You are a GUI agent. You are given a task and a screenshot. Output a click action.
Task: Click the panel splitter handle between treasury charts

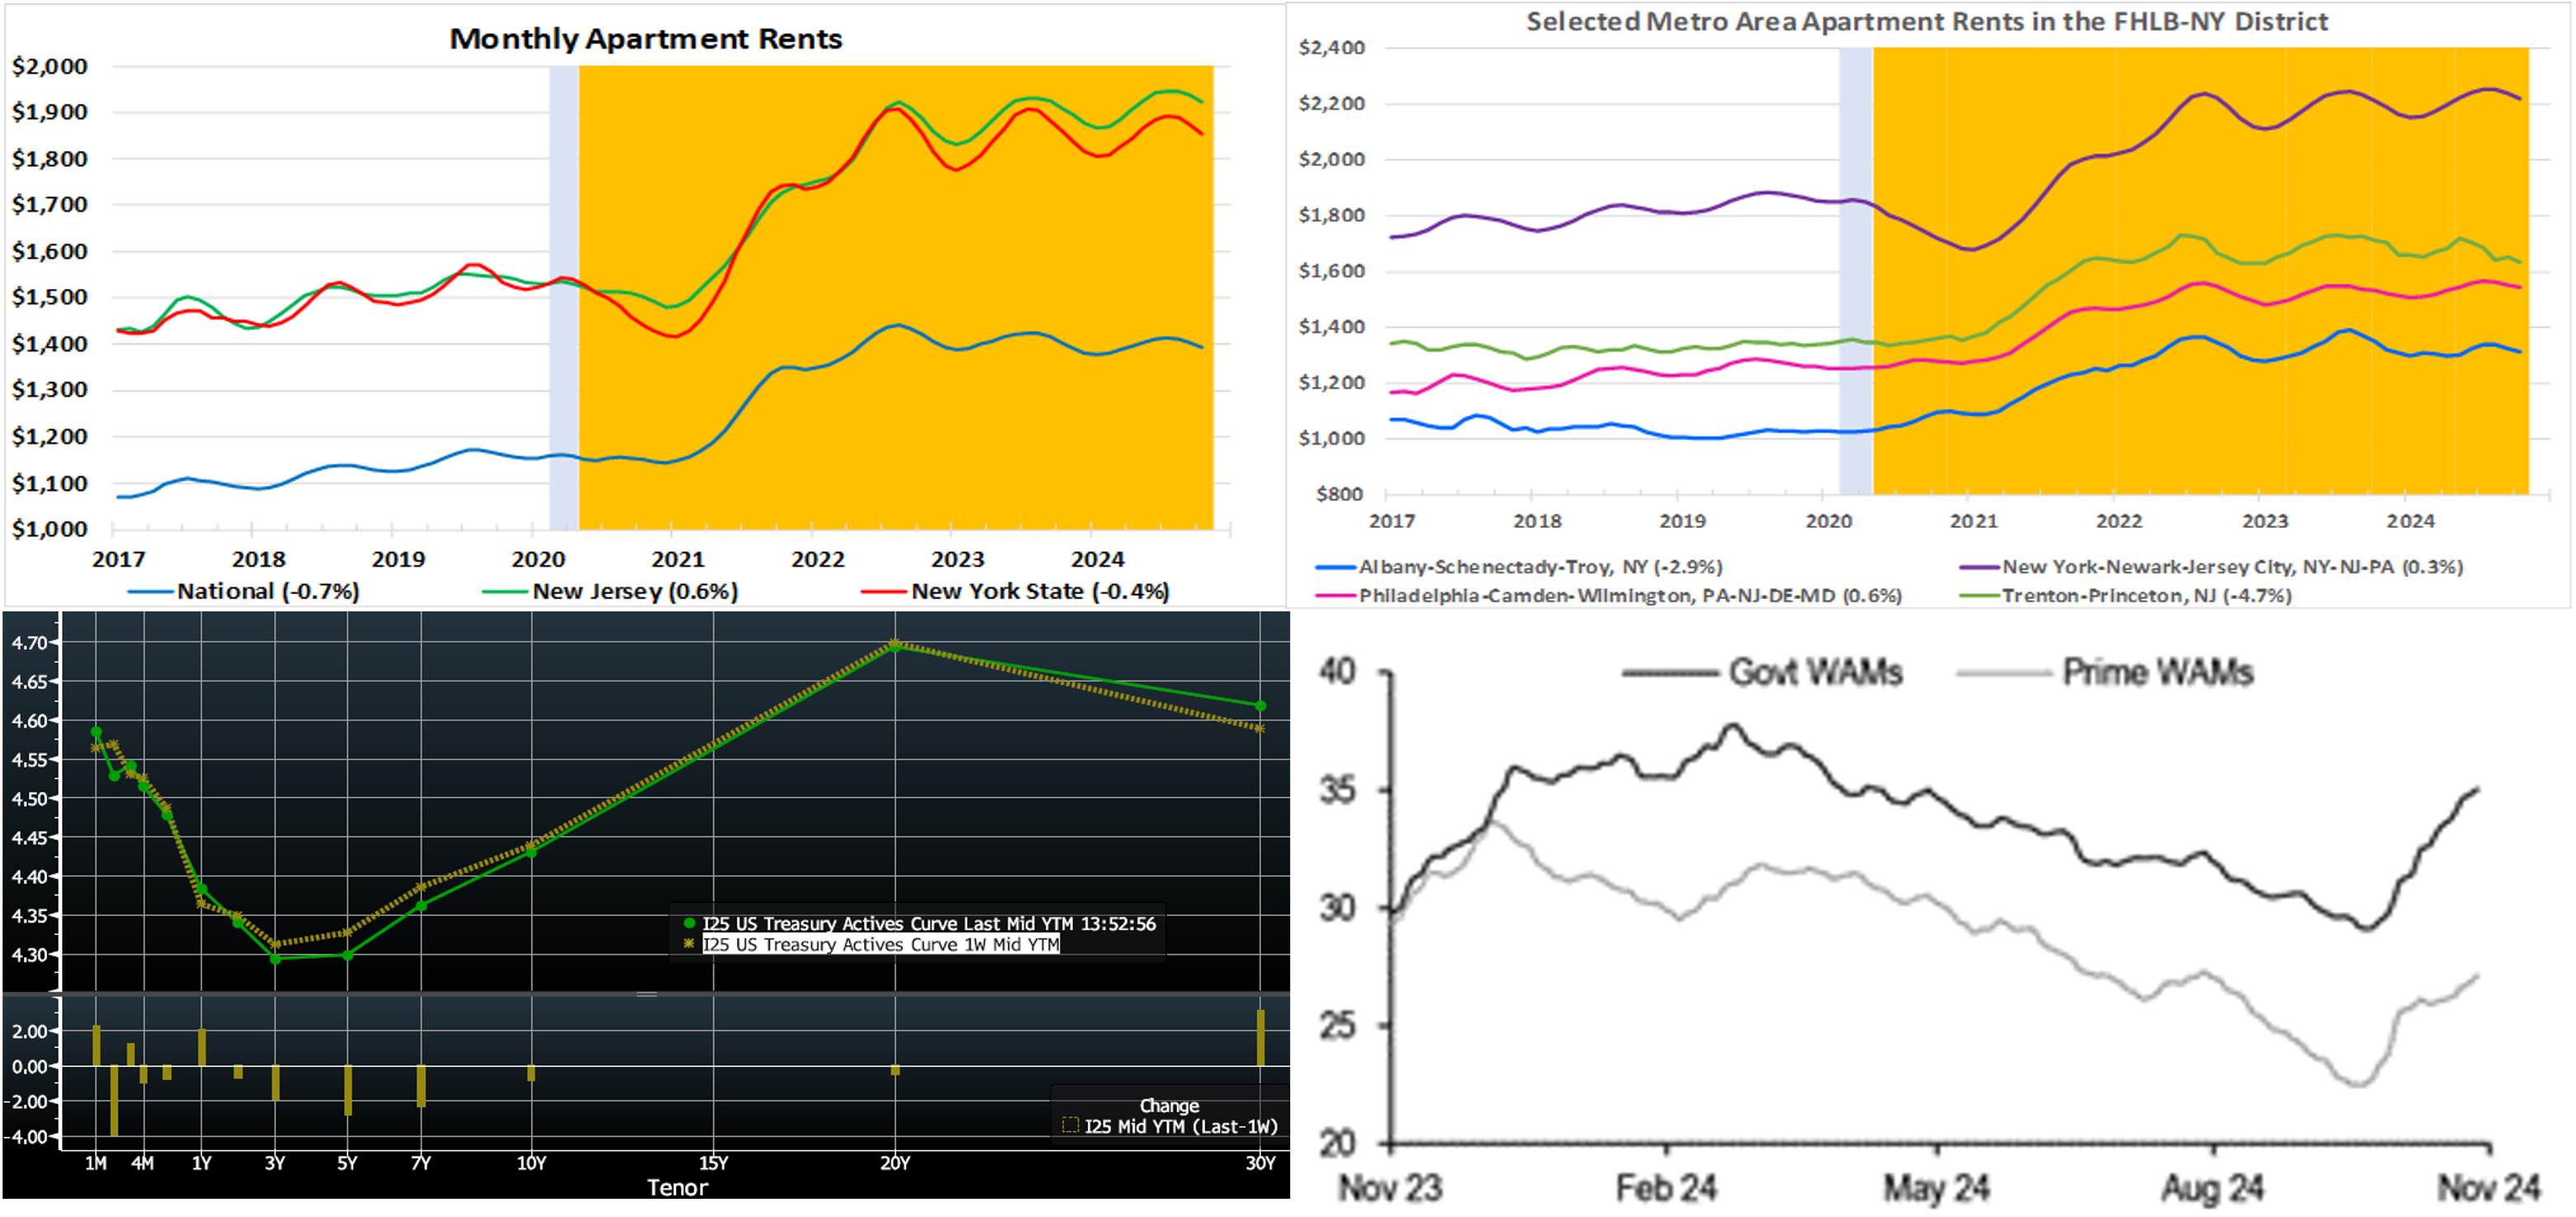[646, 994]
